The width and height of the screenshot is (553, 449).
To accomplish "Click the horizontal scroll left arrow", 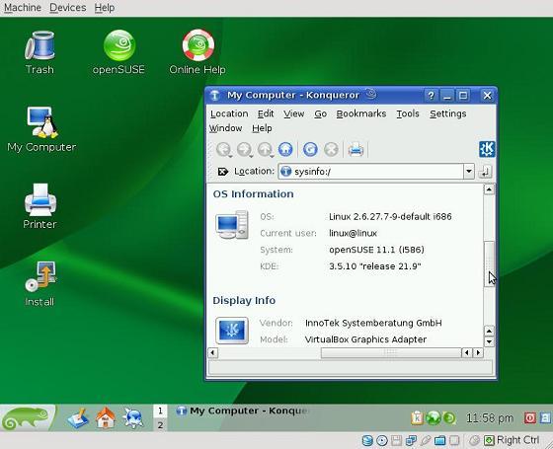I will pyautogui.click(x=213, y=353).
